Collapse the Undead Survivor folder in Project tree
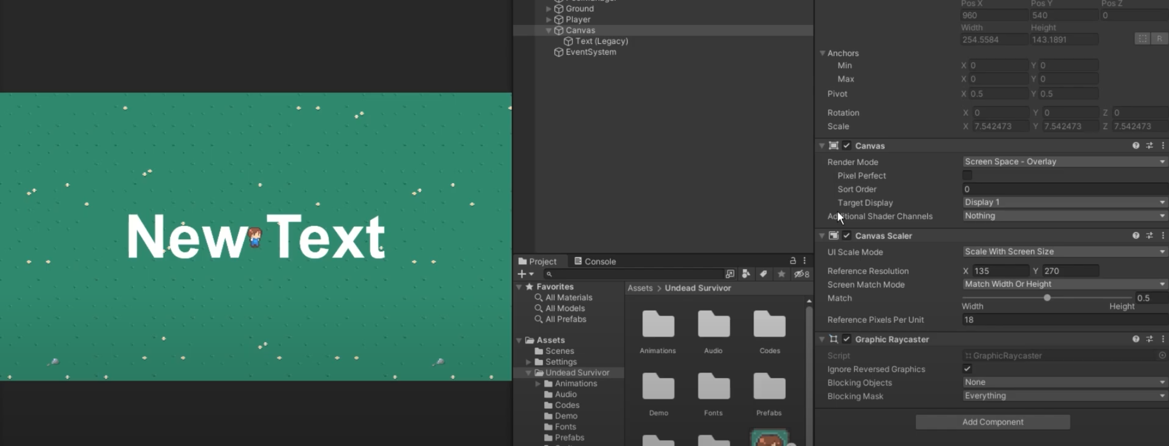Viewport: 1169px width, 446px height. [x=529, y=373]
